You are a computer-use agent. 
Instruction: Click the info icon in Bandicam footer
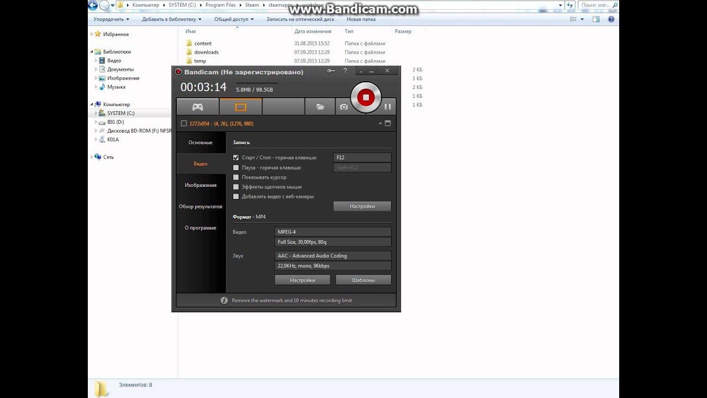point(224,301)
